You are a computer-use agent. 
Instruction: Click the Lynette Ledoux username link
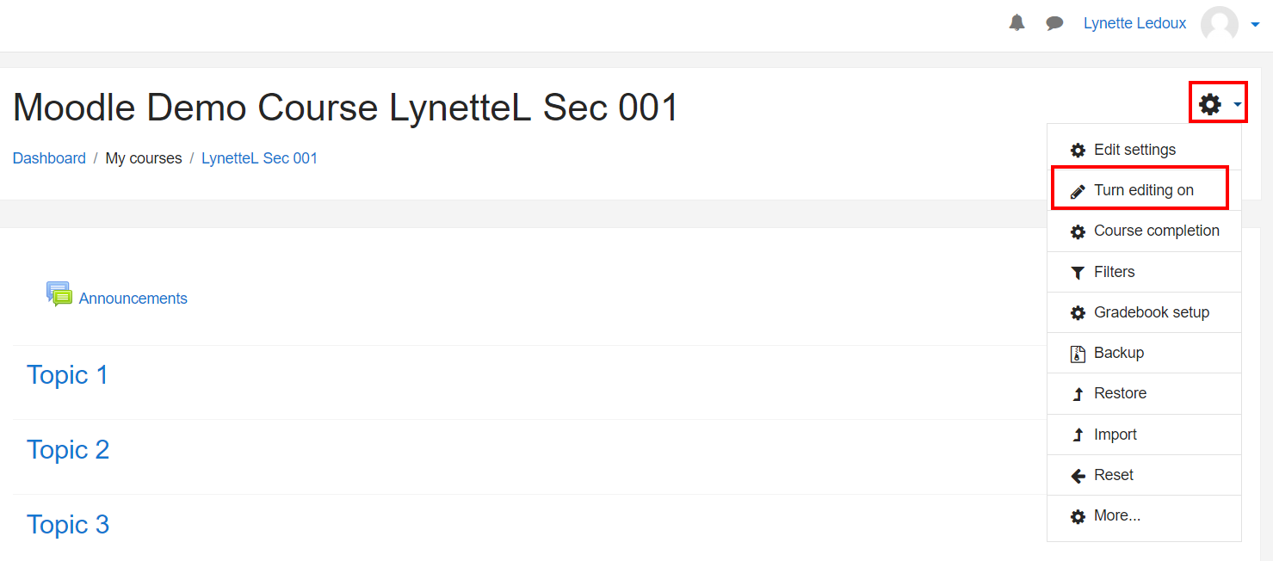tap(1134, 23)
